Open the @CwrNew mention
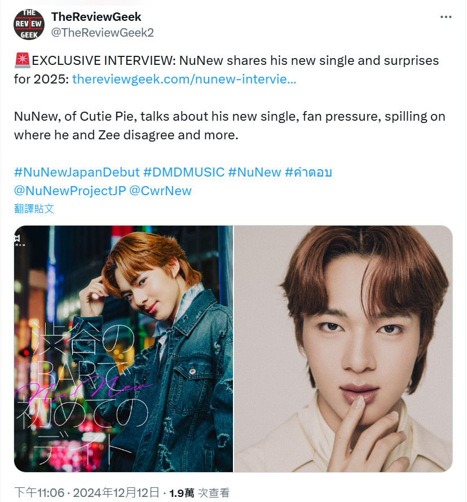Viewport: 467px width, 502px height. pos(160,191)
